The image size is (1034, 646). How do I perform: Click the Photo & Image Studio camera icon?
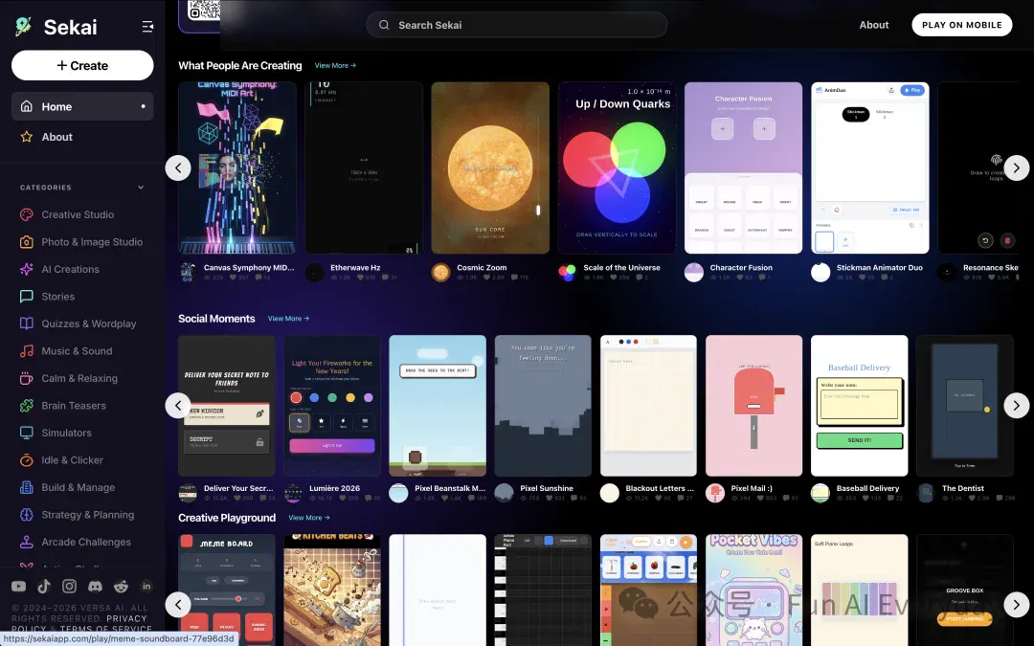27,242
